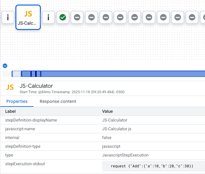Click the Label column header
Image resolution: width=205 pixels, height=174 pixels.
click(x=10, y=111)
